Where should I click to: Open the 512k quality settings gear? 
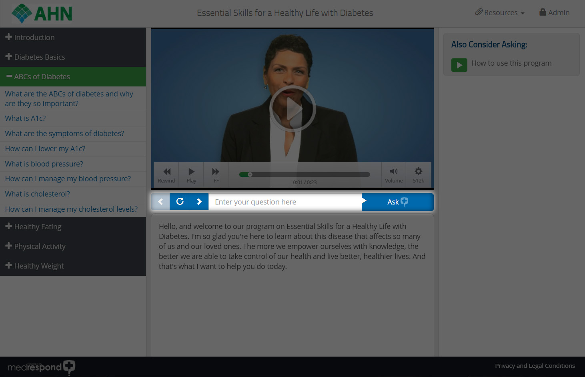(419, 175)
